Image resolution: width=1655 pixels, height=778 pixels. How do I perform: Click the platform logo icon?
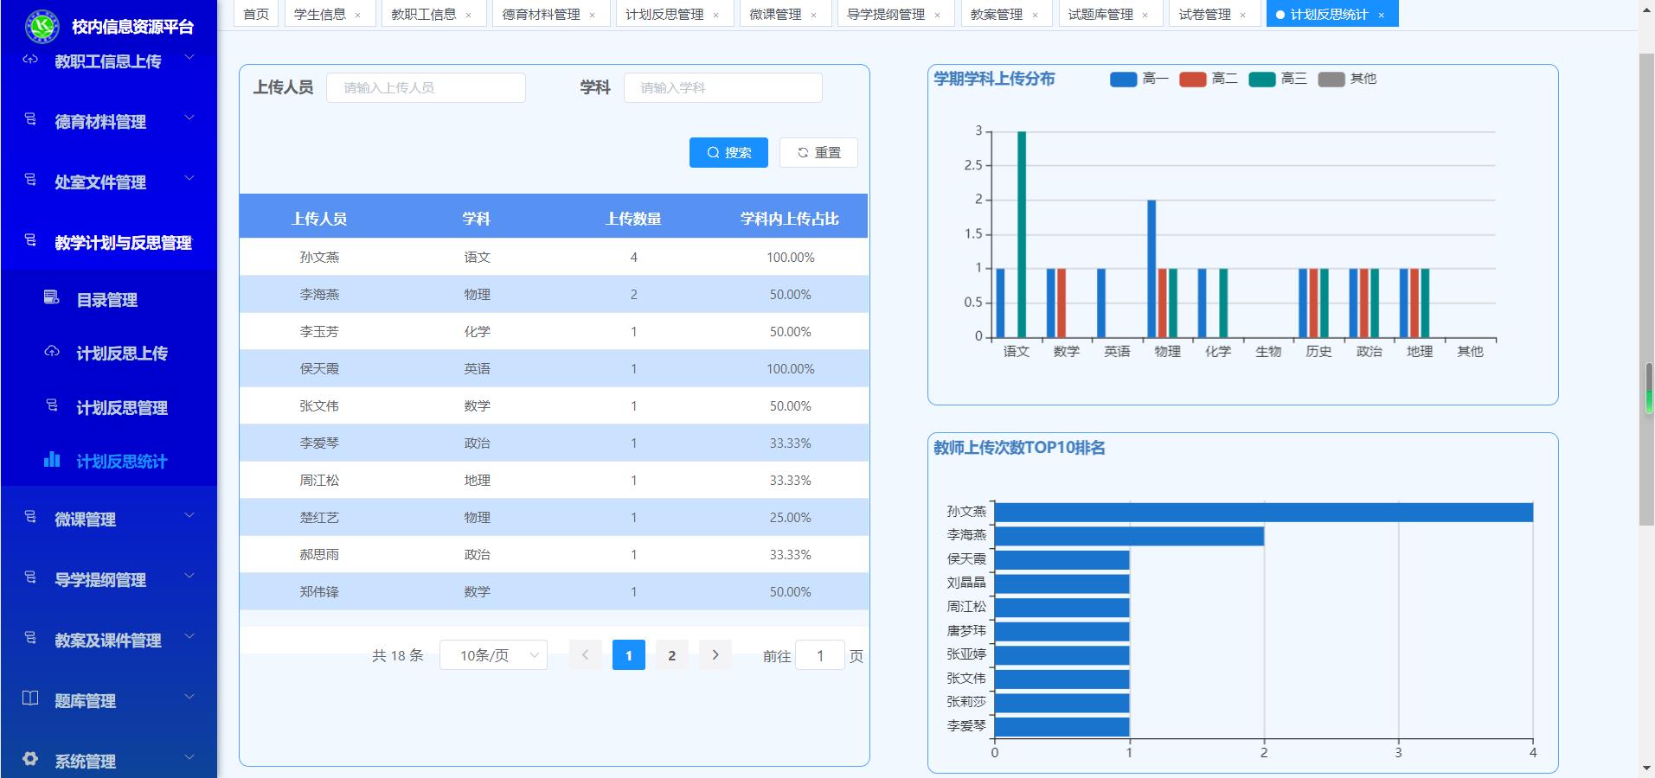pyautogui.click(x=41, y=27)
